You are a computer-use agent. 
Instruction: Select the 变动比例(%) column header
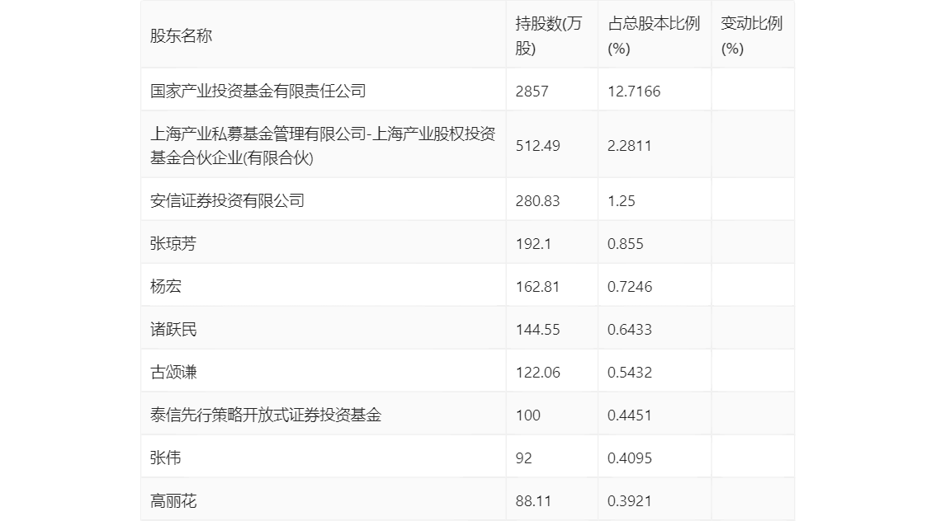[x=752, y=35]
